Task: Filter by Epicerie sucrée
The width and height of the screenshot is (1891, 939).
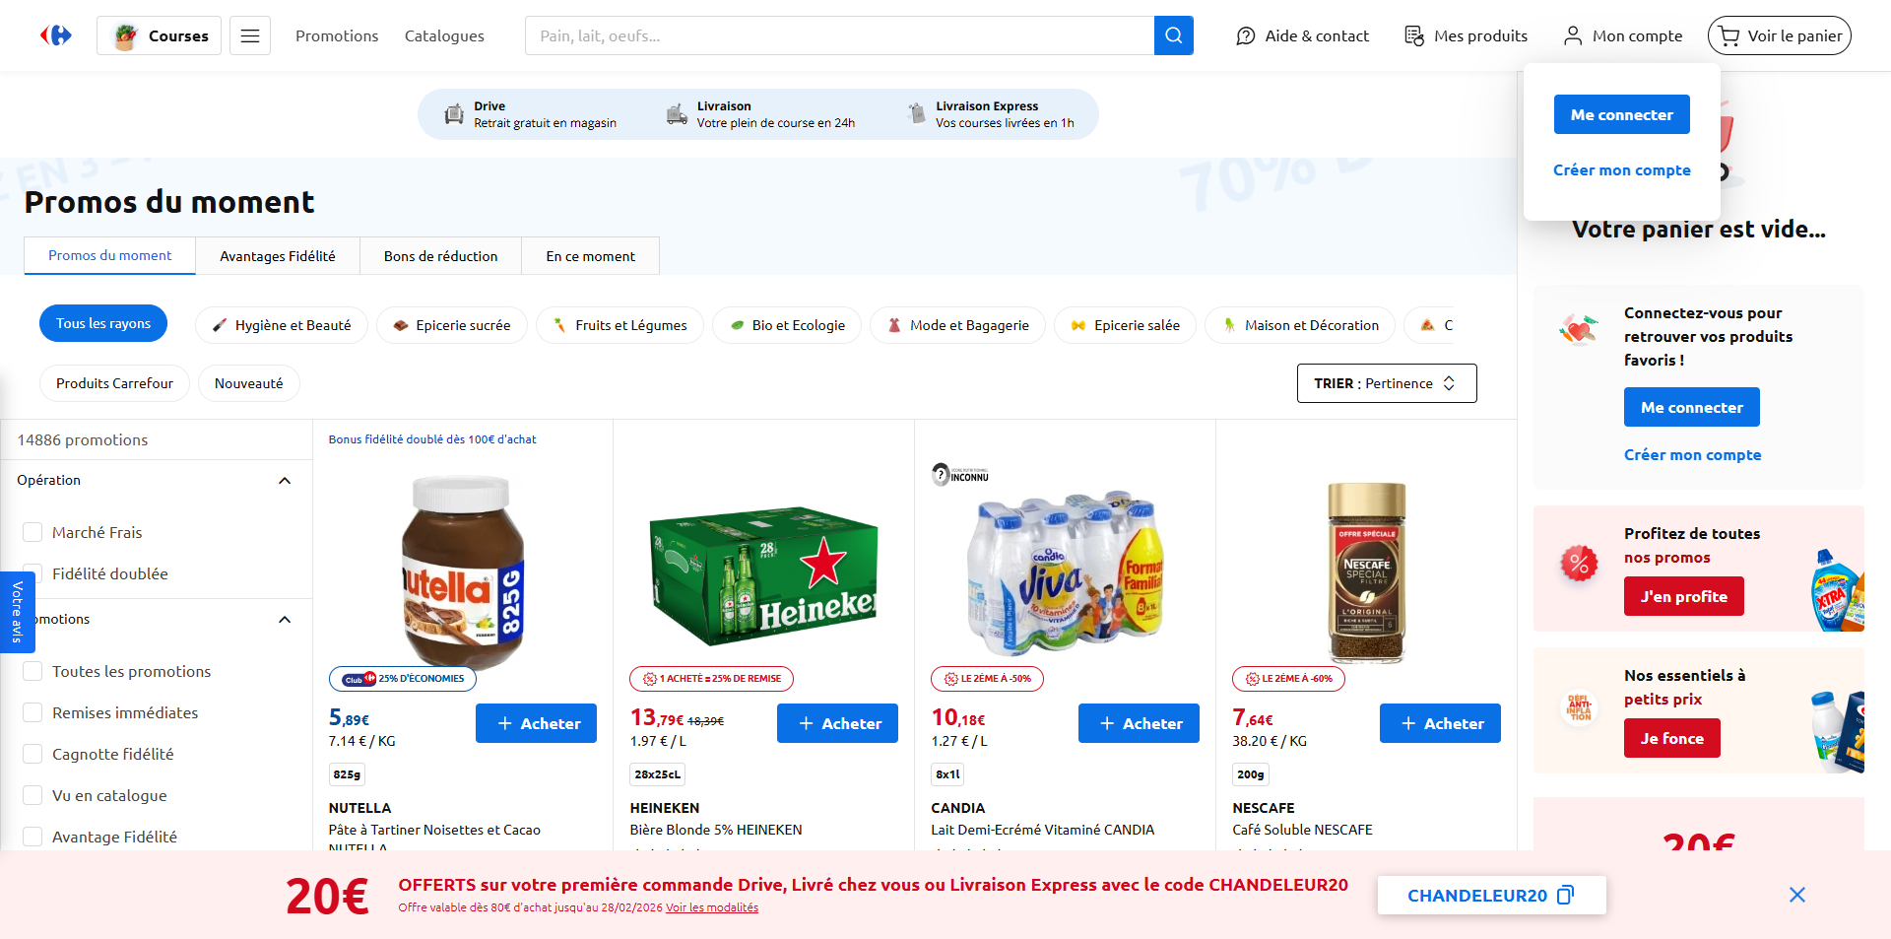Action: (452, 325)
